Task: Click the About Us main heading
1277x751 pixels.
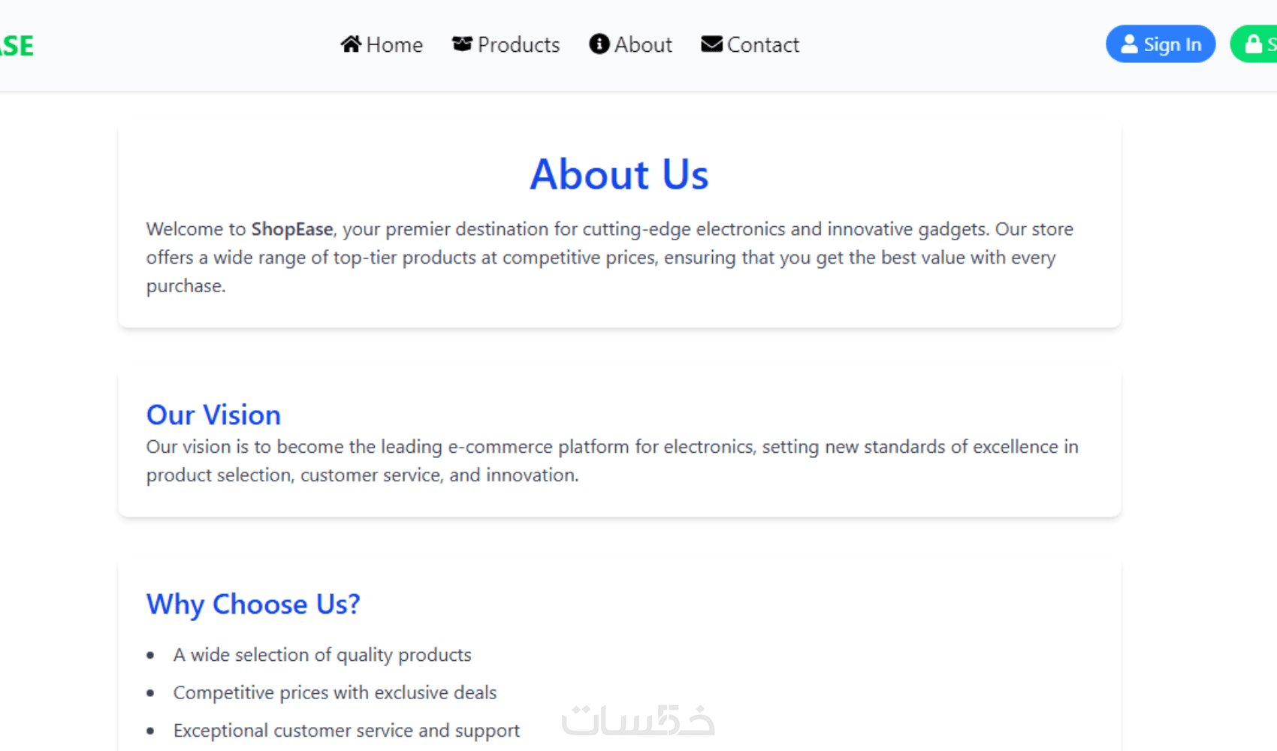Action: point(619,174)
